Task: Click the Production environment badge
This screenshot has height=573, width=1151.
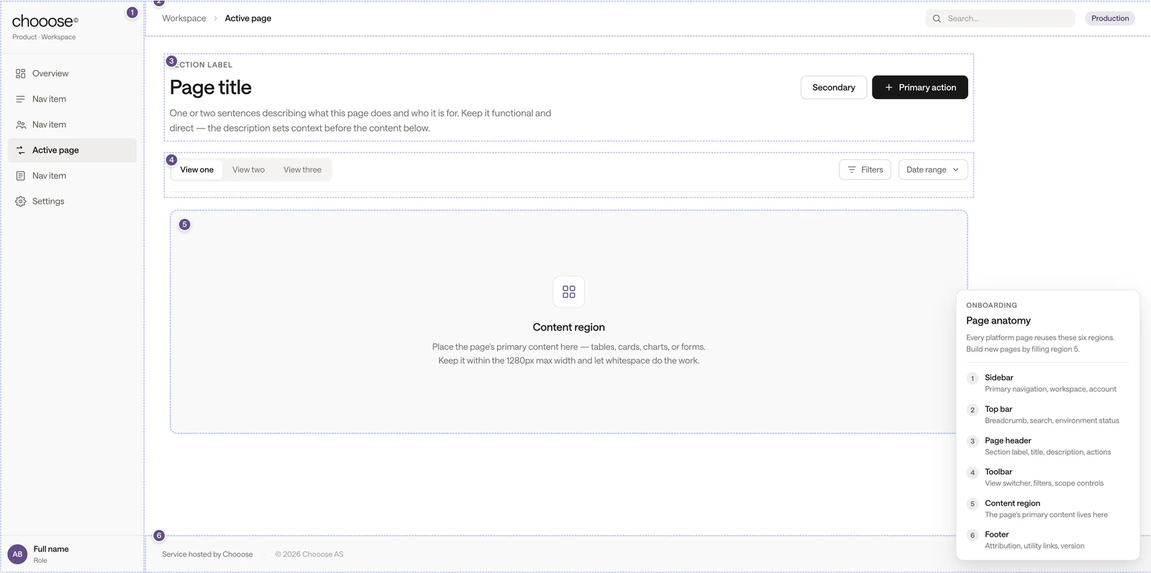Action: click(x=1110, y=19)
